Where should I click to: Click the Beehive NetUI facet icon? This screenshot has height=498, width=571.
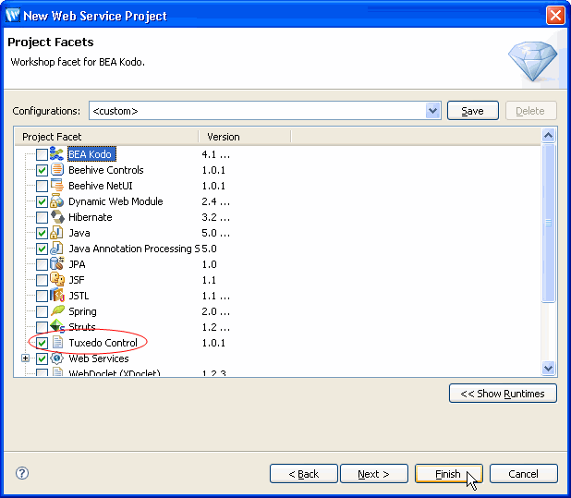[57, 186]
